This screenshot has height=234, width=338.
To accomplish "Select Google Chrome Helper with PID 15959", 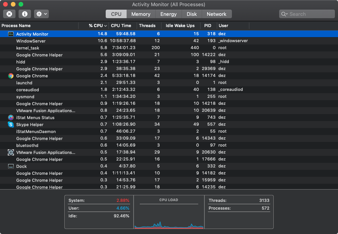I will (x=169, y=180).
